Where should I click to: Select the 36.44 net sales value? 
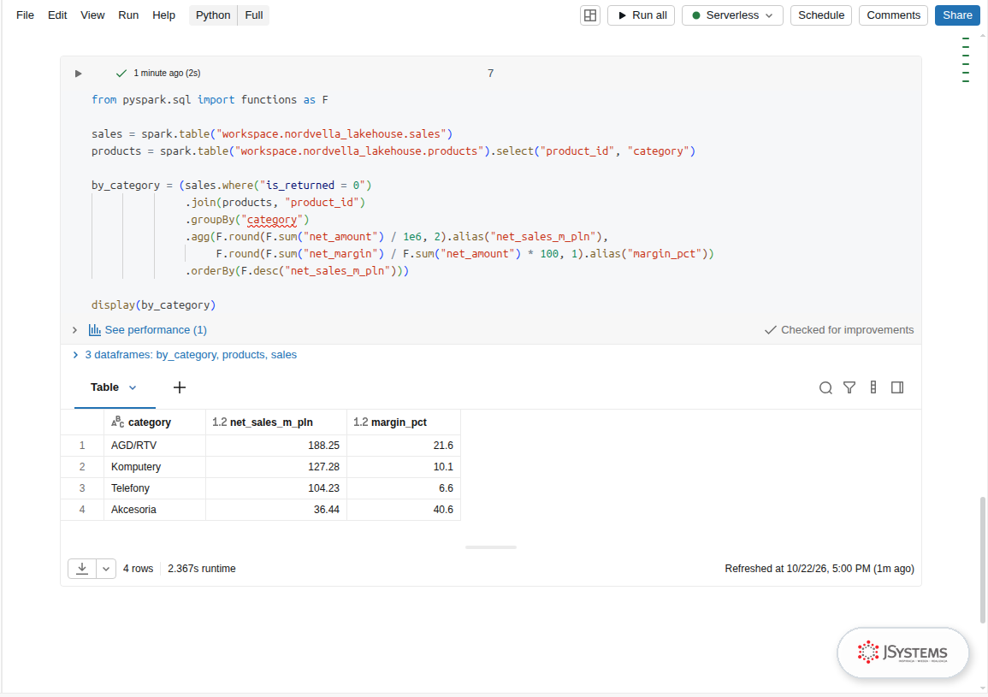[276, 510]
